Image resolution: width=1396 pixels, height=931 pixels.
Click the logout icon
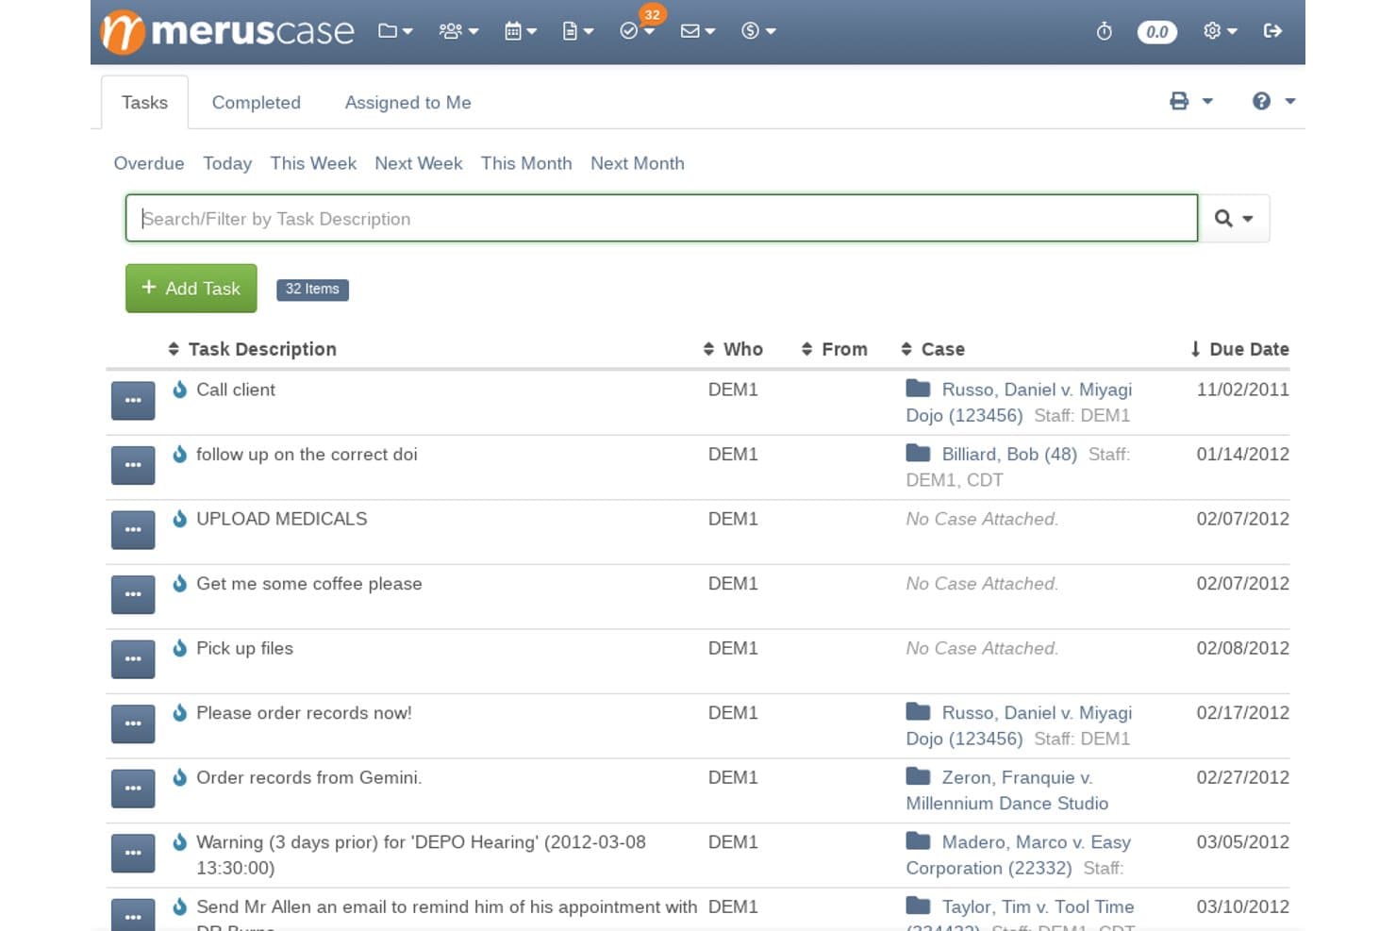click(1272, 31)
